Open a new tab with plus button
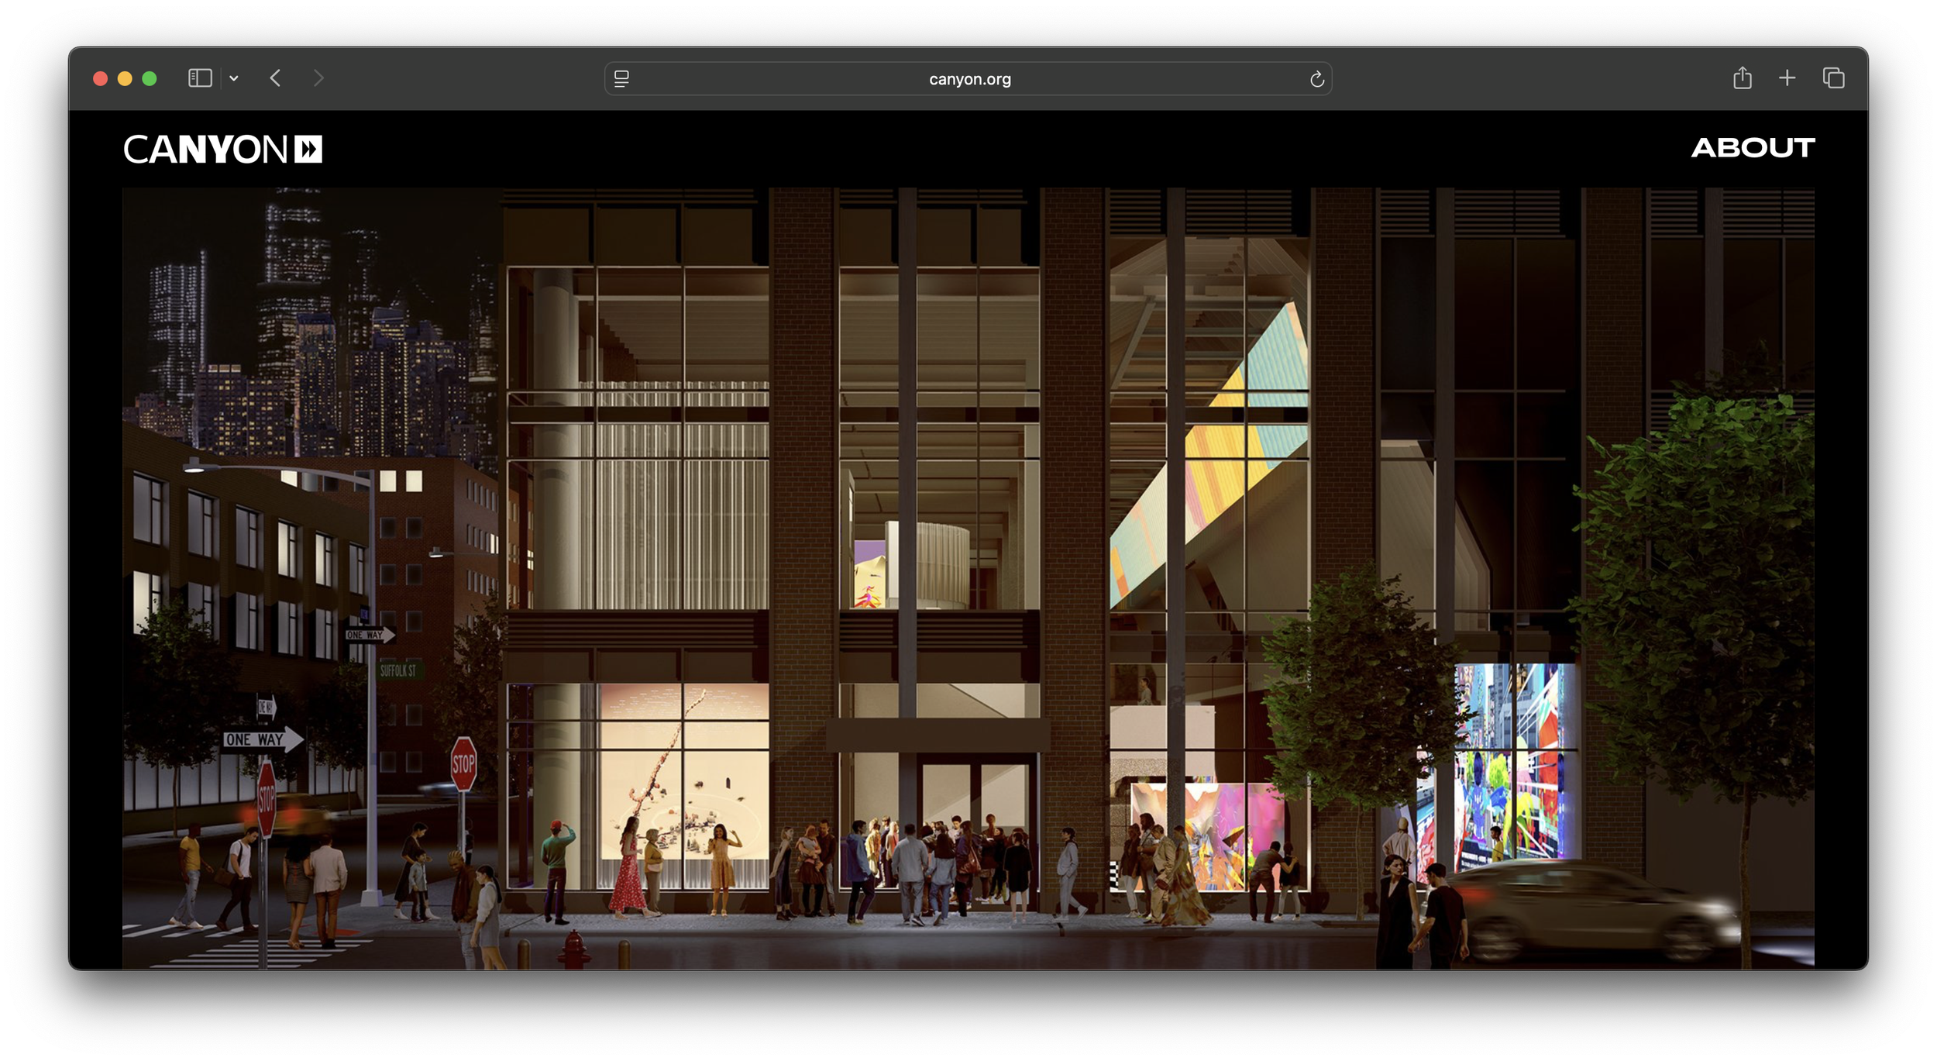 [1787, 78]
